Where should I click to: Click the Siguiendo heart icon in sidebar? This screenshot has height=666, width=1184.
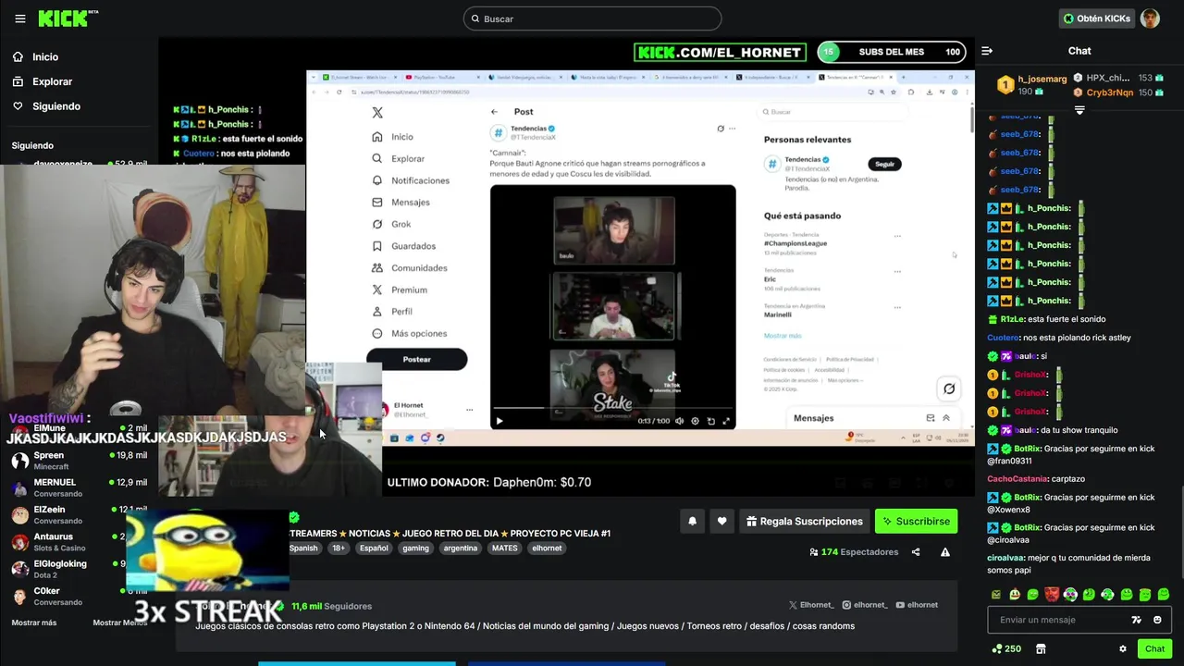tap(18, 106)
